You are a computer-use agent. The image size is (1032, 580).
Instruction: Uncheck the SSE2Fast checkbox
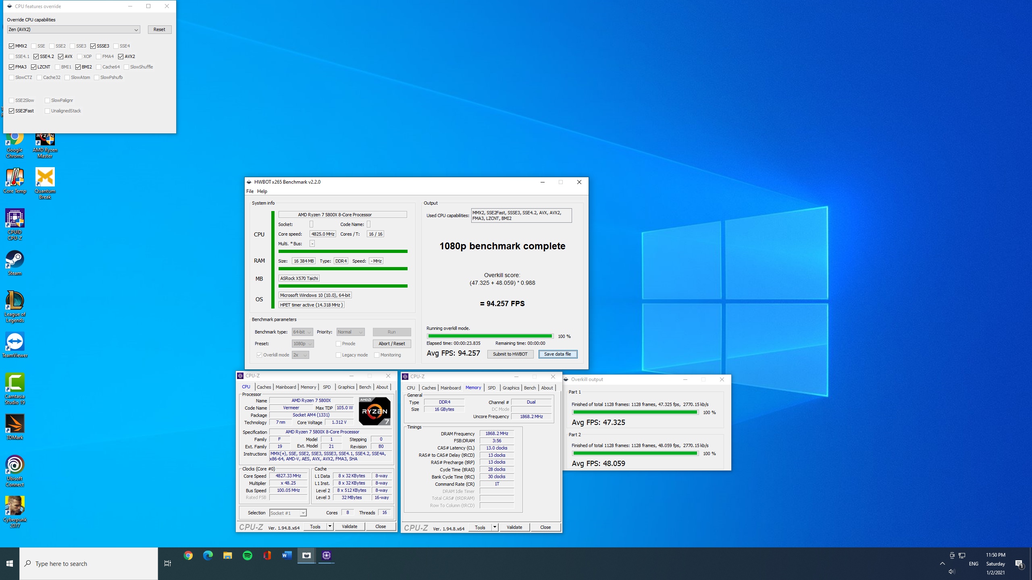12,111
